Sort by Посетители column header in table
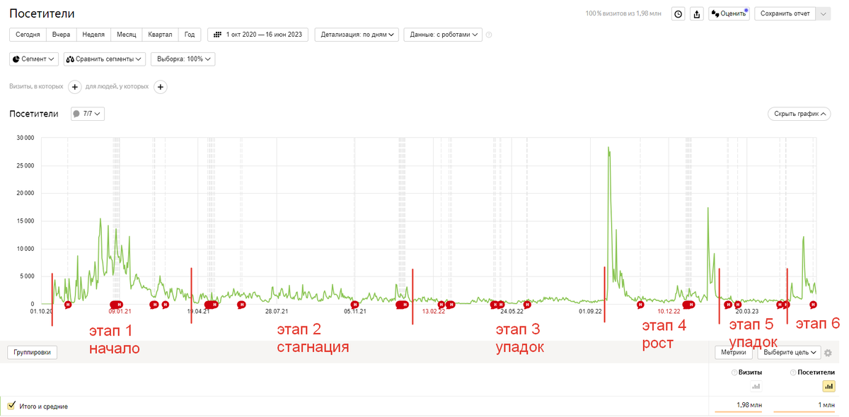Viewport: 849px width, 417px height. [816, 372]
